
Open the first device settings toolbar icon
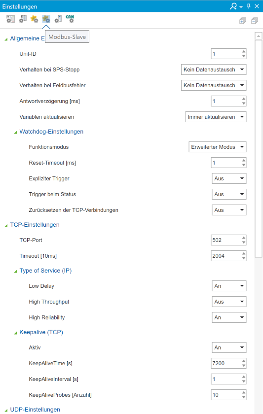click(10, 19)
